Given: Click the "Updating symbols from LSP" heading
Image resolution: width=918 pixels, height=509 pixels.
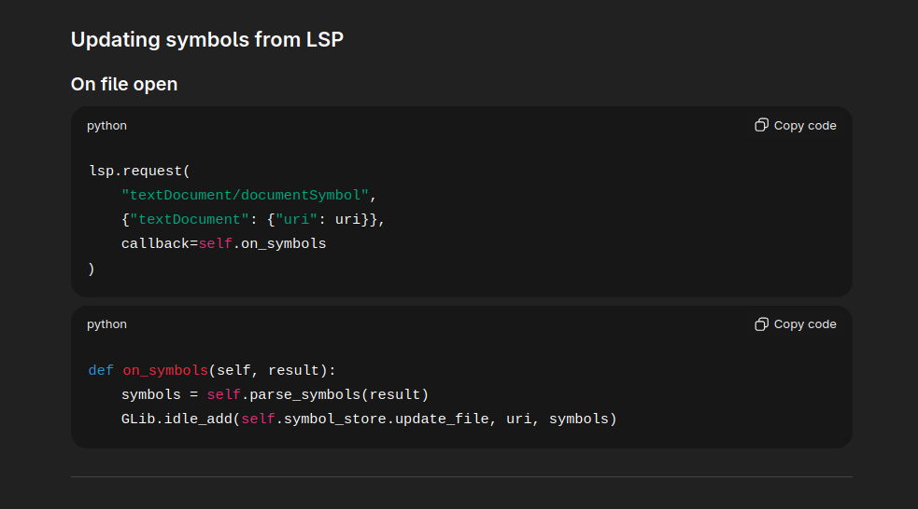Looking at the screenshot, I should coord(207,40).
